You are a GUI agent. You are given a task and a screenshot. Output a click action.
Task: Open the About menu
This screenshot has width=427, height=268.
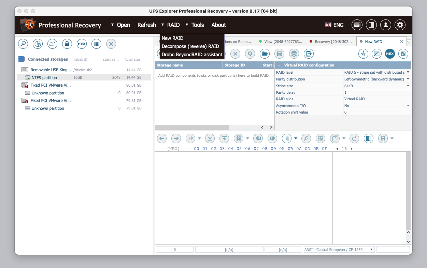219,25
